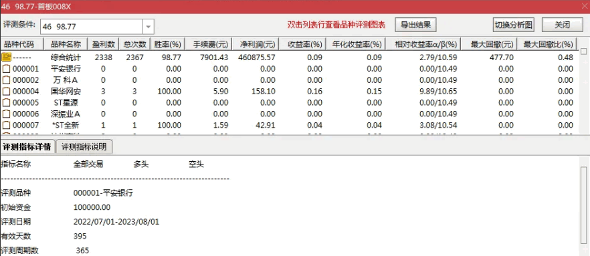Sort by the 总次数 column header
This screenshot has height=256, width=590.
[x=134, y=44]
